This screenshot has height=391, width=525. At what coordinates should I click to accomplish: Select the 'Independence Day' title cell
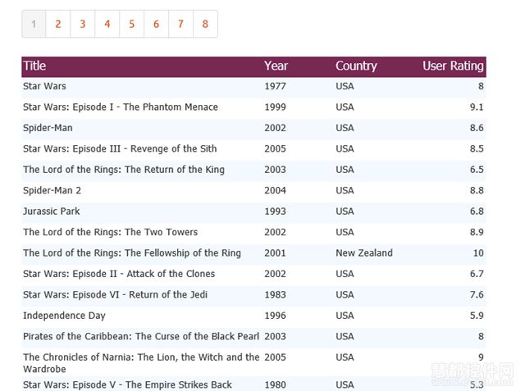coord(64,316)
